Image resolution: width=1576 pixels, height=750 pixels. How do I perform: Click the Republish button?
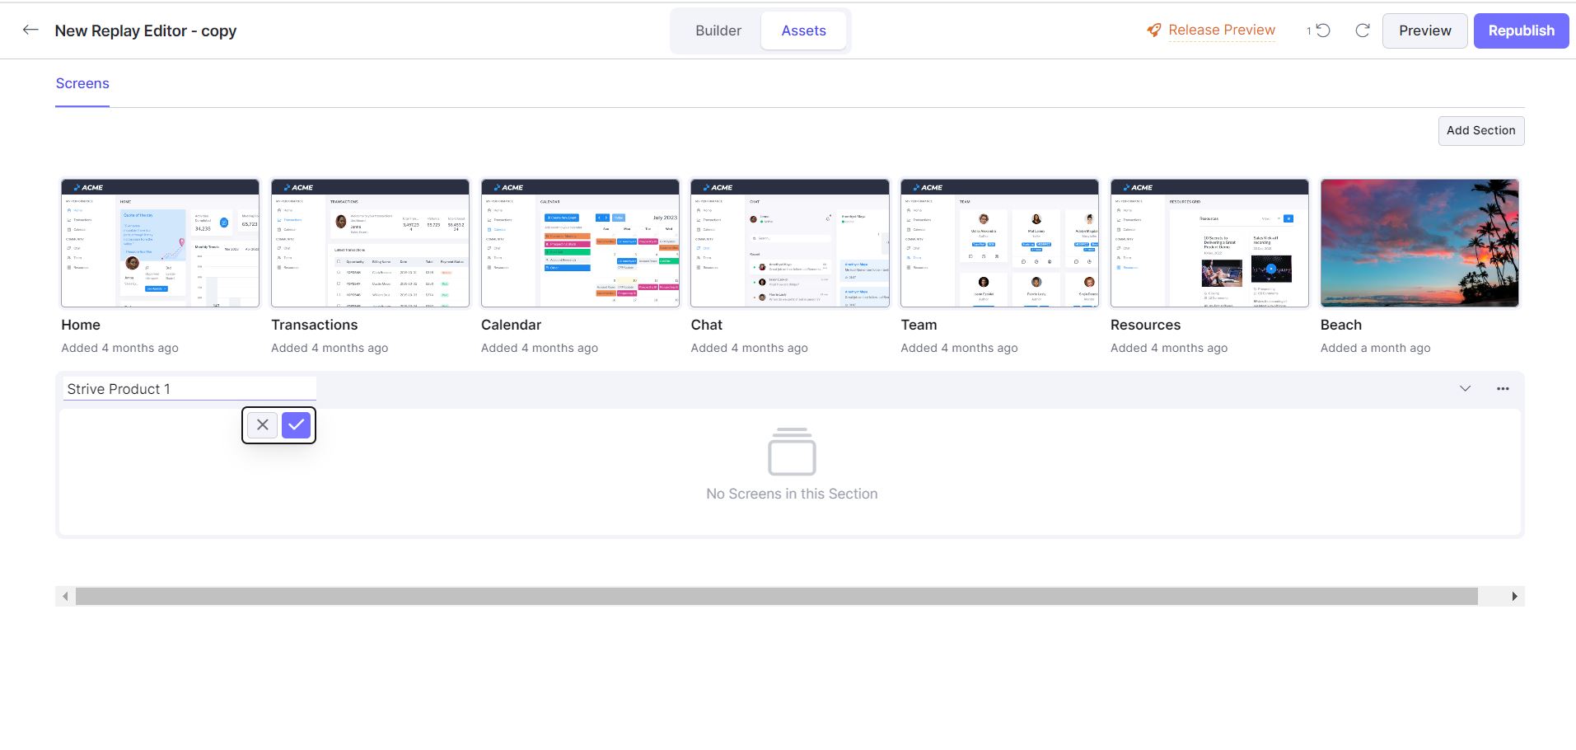pyautogui.click(x=1521, y=30)
